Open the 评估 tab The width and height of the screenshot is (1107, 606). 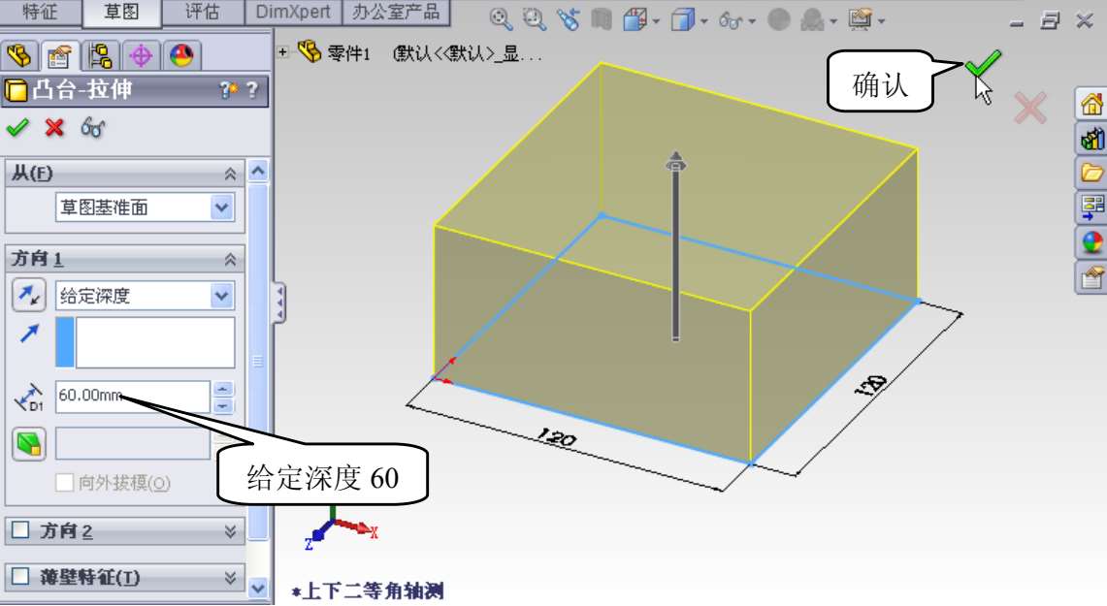(x=201, y=13)
